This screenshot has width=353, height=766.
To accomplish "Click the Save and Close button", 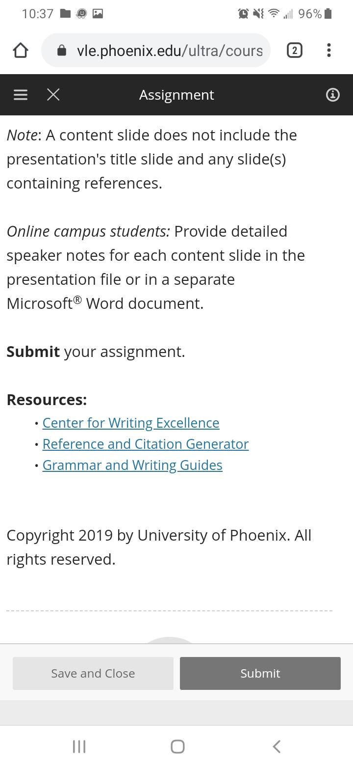I will [93, 673].
